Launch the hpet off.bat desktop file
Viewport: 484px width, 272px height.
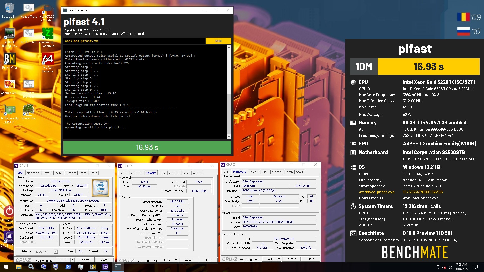coord(28,10)
